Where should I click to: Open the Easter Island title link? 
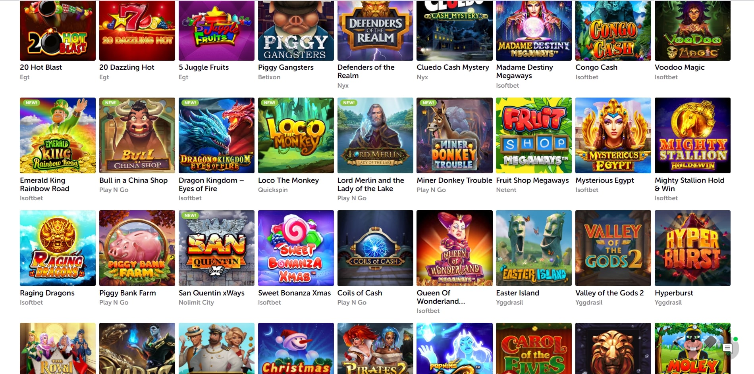[x=517, y=293]
